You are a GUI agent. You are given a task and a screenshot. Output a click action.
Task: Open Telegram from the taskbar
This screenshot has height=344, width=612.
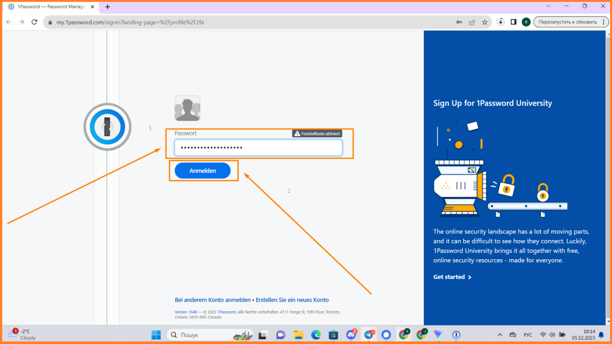click(369, 334)
